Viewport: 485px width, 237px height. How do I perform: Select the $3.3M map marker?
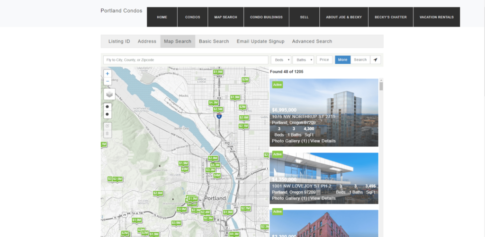[210, 170]
